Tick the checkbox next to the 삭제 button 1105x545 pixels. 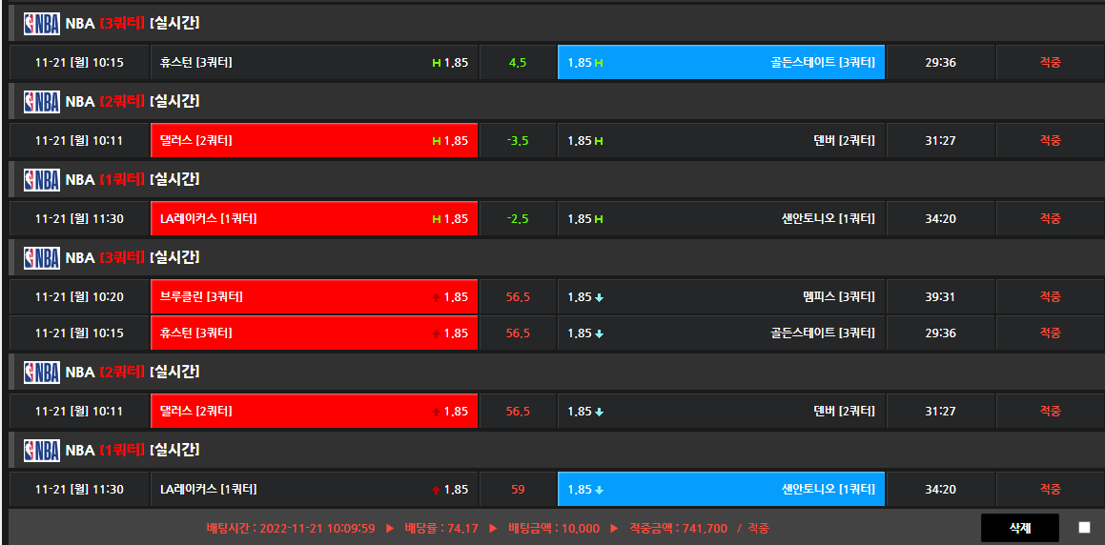coord(1084,527)
